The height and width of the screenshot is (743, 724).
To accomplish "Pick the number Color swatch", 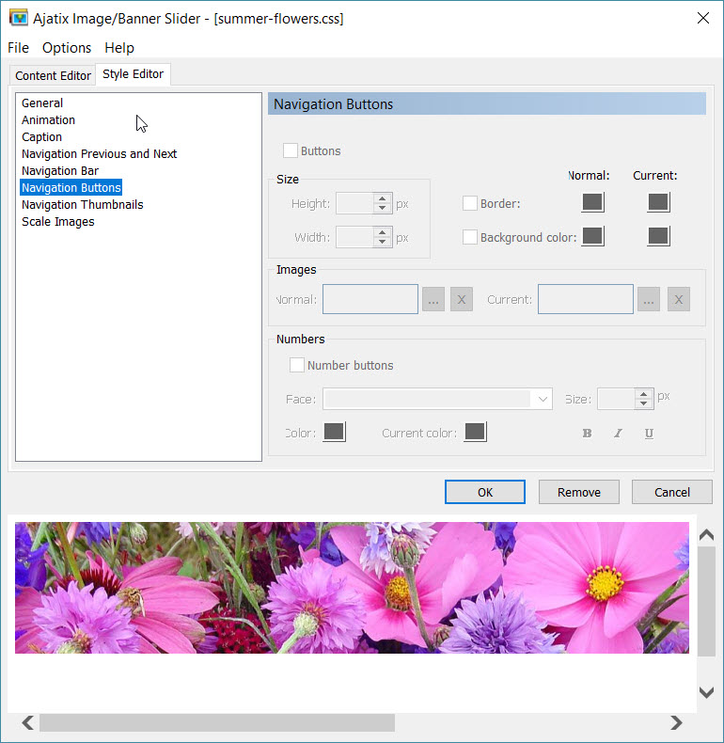I will (334, 432).
